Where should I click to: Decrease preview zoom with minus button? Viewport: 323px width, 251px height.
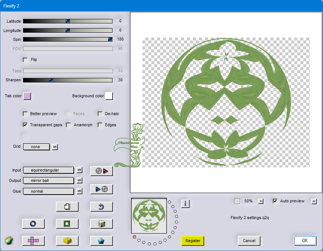click(x=237, y=201)
